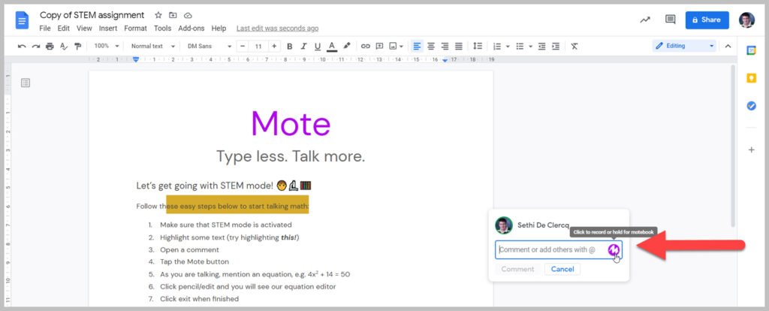Viewport: 769px width, 311px height.
Task: Undo the last action
Action: (x=22, y=46)
